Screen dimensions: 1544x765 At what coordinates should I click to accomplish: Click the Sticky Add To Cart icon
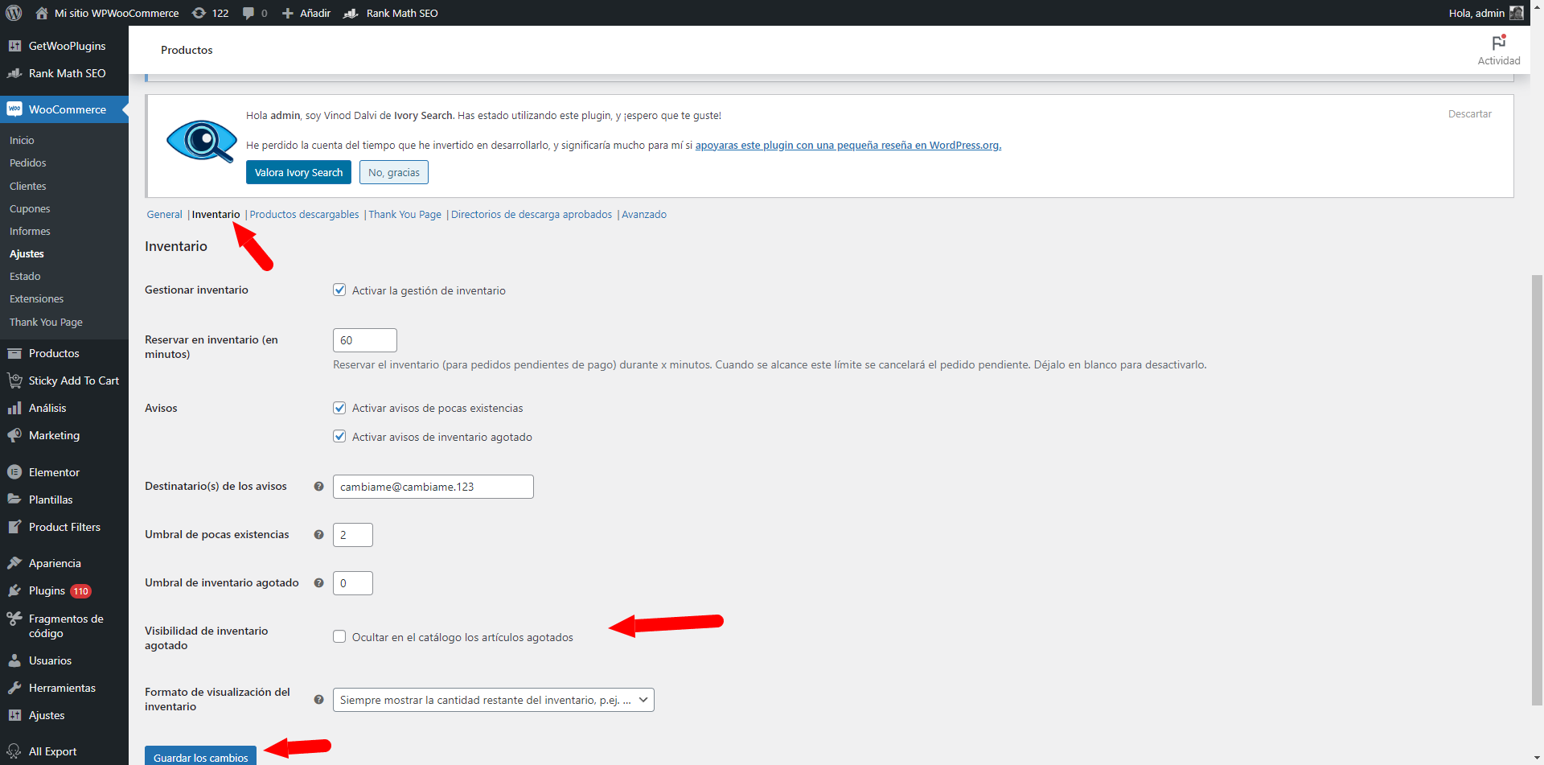[x=14, y=380]
